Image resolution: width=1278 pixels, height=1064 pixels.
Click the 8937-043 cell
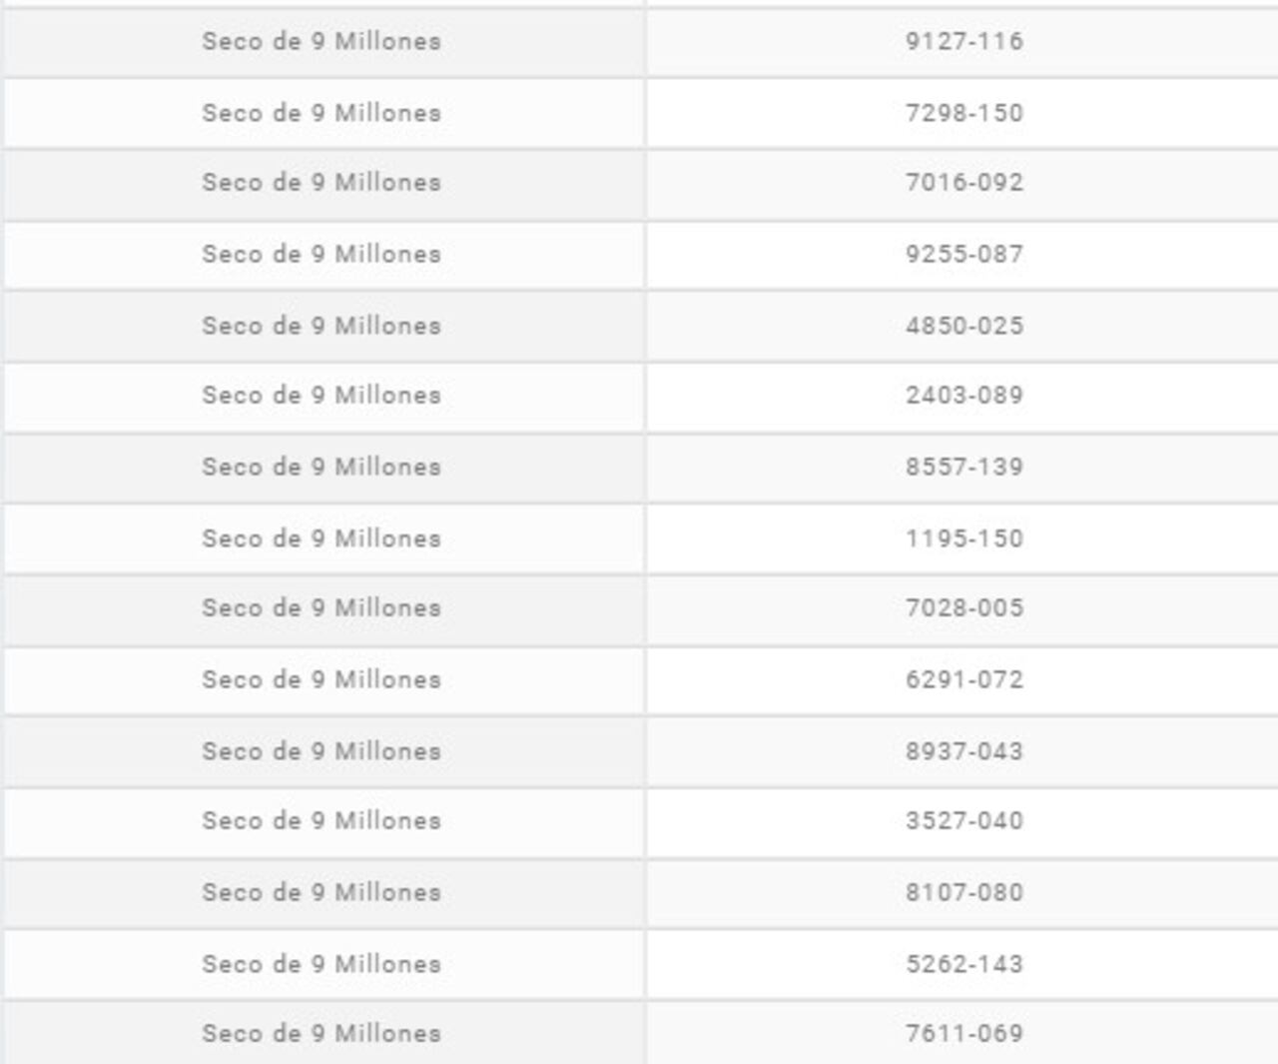(x=963, y=751)
